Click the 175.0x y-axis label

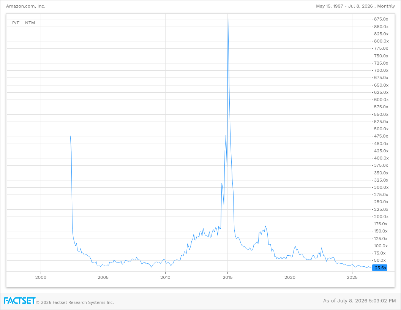pyautogui.click(x=380, y=224)
